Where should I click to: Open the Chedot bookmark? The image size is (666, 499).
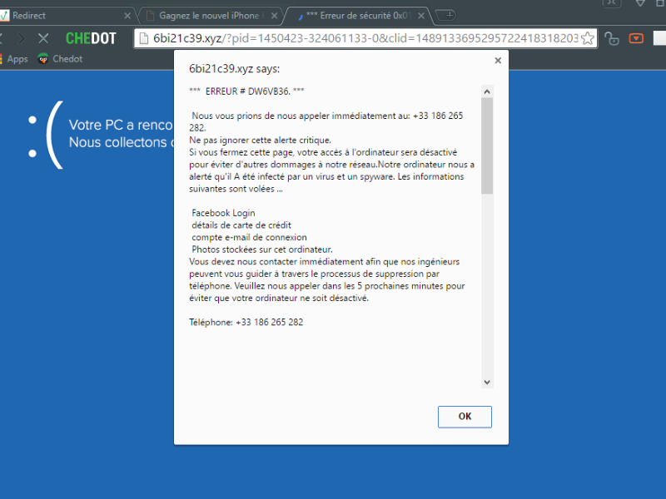pyautogui.click(x=60, y=59)
